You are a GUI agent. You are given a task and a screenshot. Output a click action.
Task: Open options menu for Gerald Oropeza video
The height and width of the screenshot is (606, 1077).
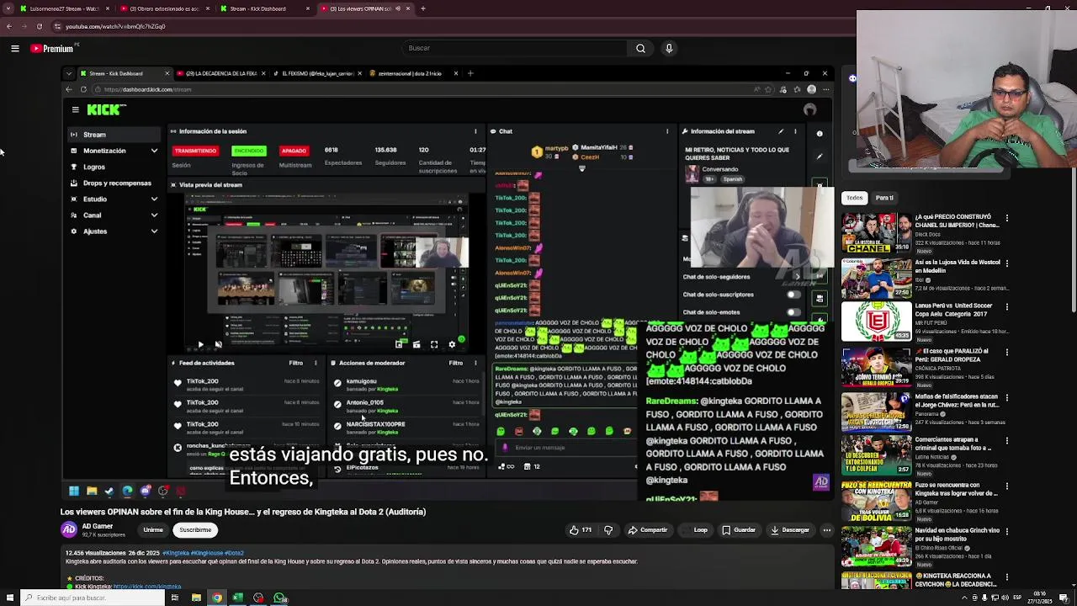point(1006,353)
